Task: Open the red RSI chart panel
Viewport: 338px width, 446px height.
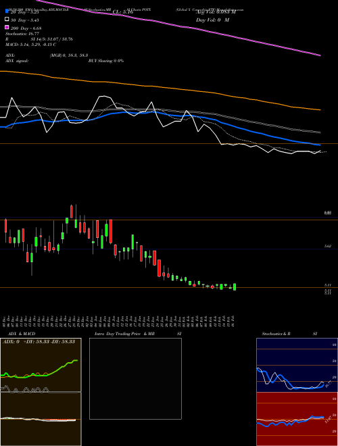Action: [297, 419]
